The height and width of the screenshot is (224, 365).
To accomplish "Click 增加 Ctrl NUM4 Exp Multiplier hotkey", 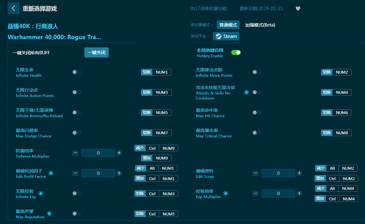I will tap(336, 199).
